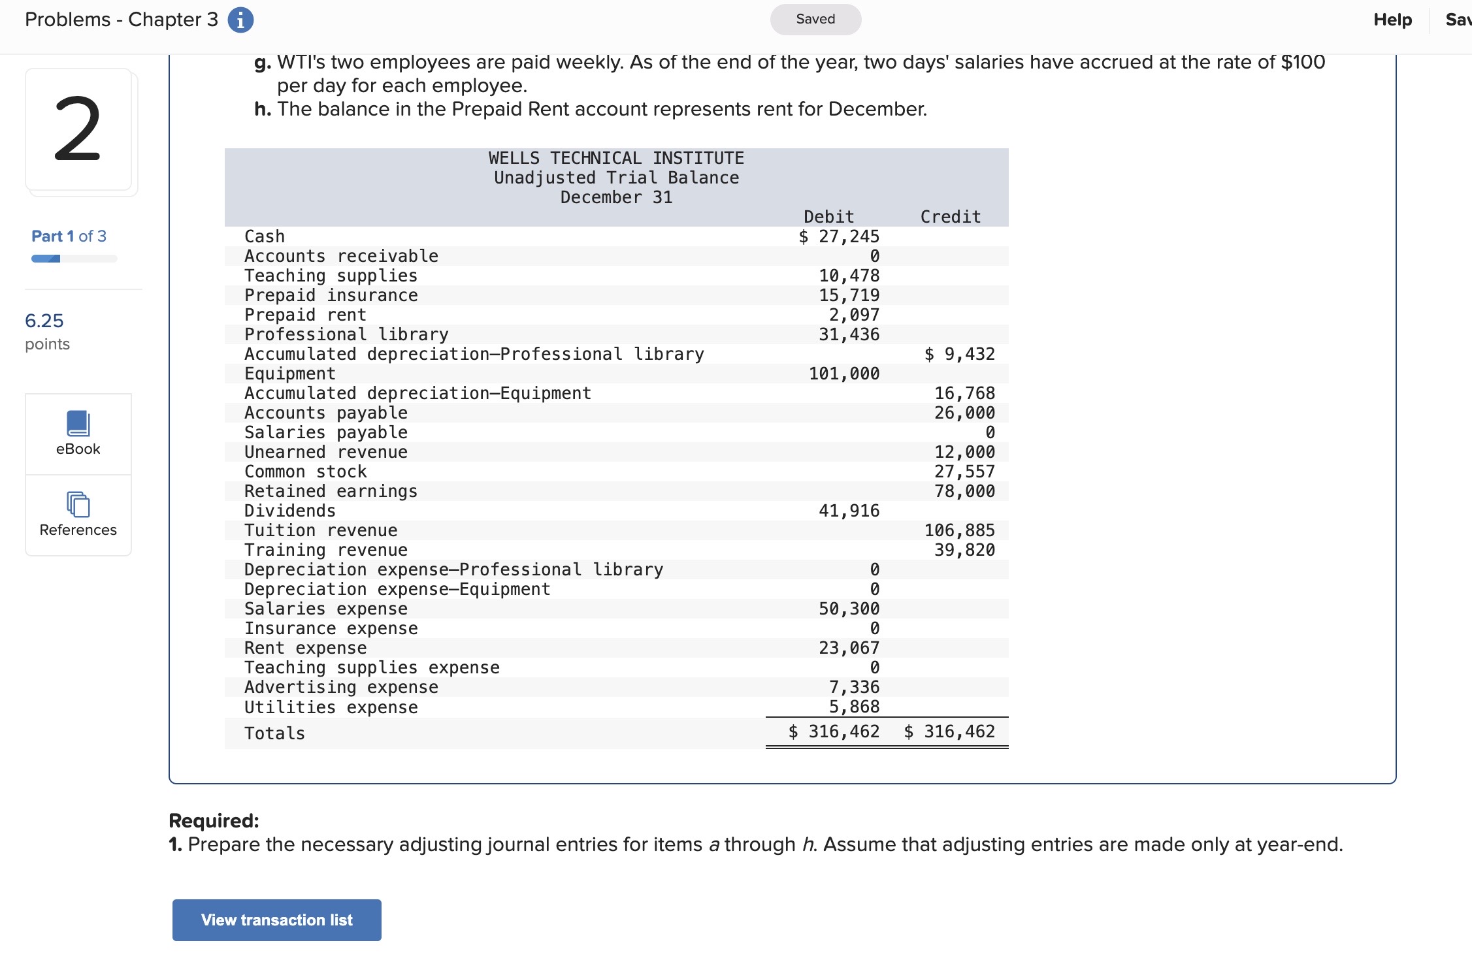Image resolution: width=1472 pixels, height=962 pixels.
Task: Open the Help menu item
Action: point(1392,20)
